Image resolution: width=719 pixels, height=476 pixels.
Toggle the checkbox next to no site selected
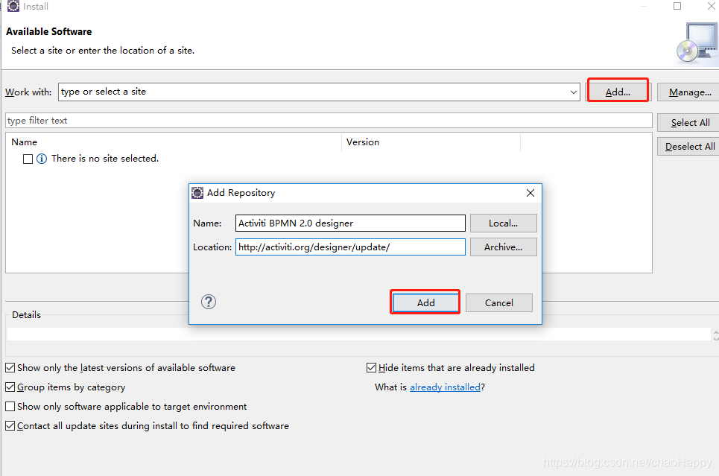pyautogui.click(x=28, y=159)
